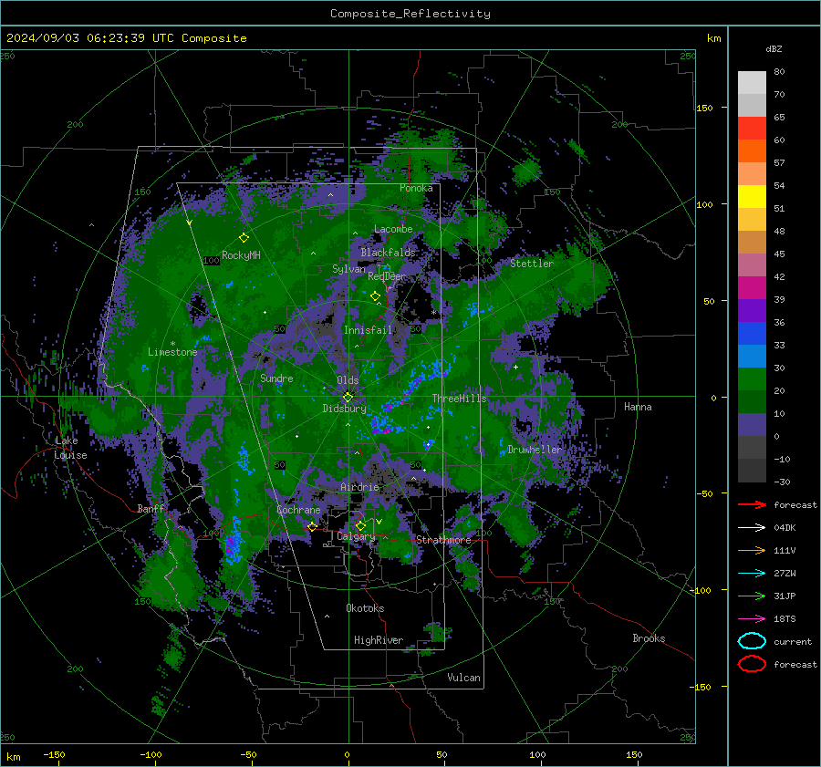Click the Stettler city label
Image resolution: width=821 pixels, height=767 pixels.
532,264
